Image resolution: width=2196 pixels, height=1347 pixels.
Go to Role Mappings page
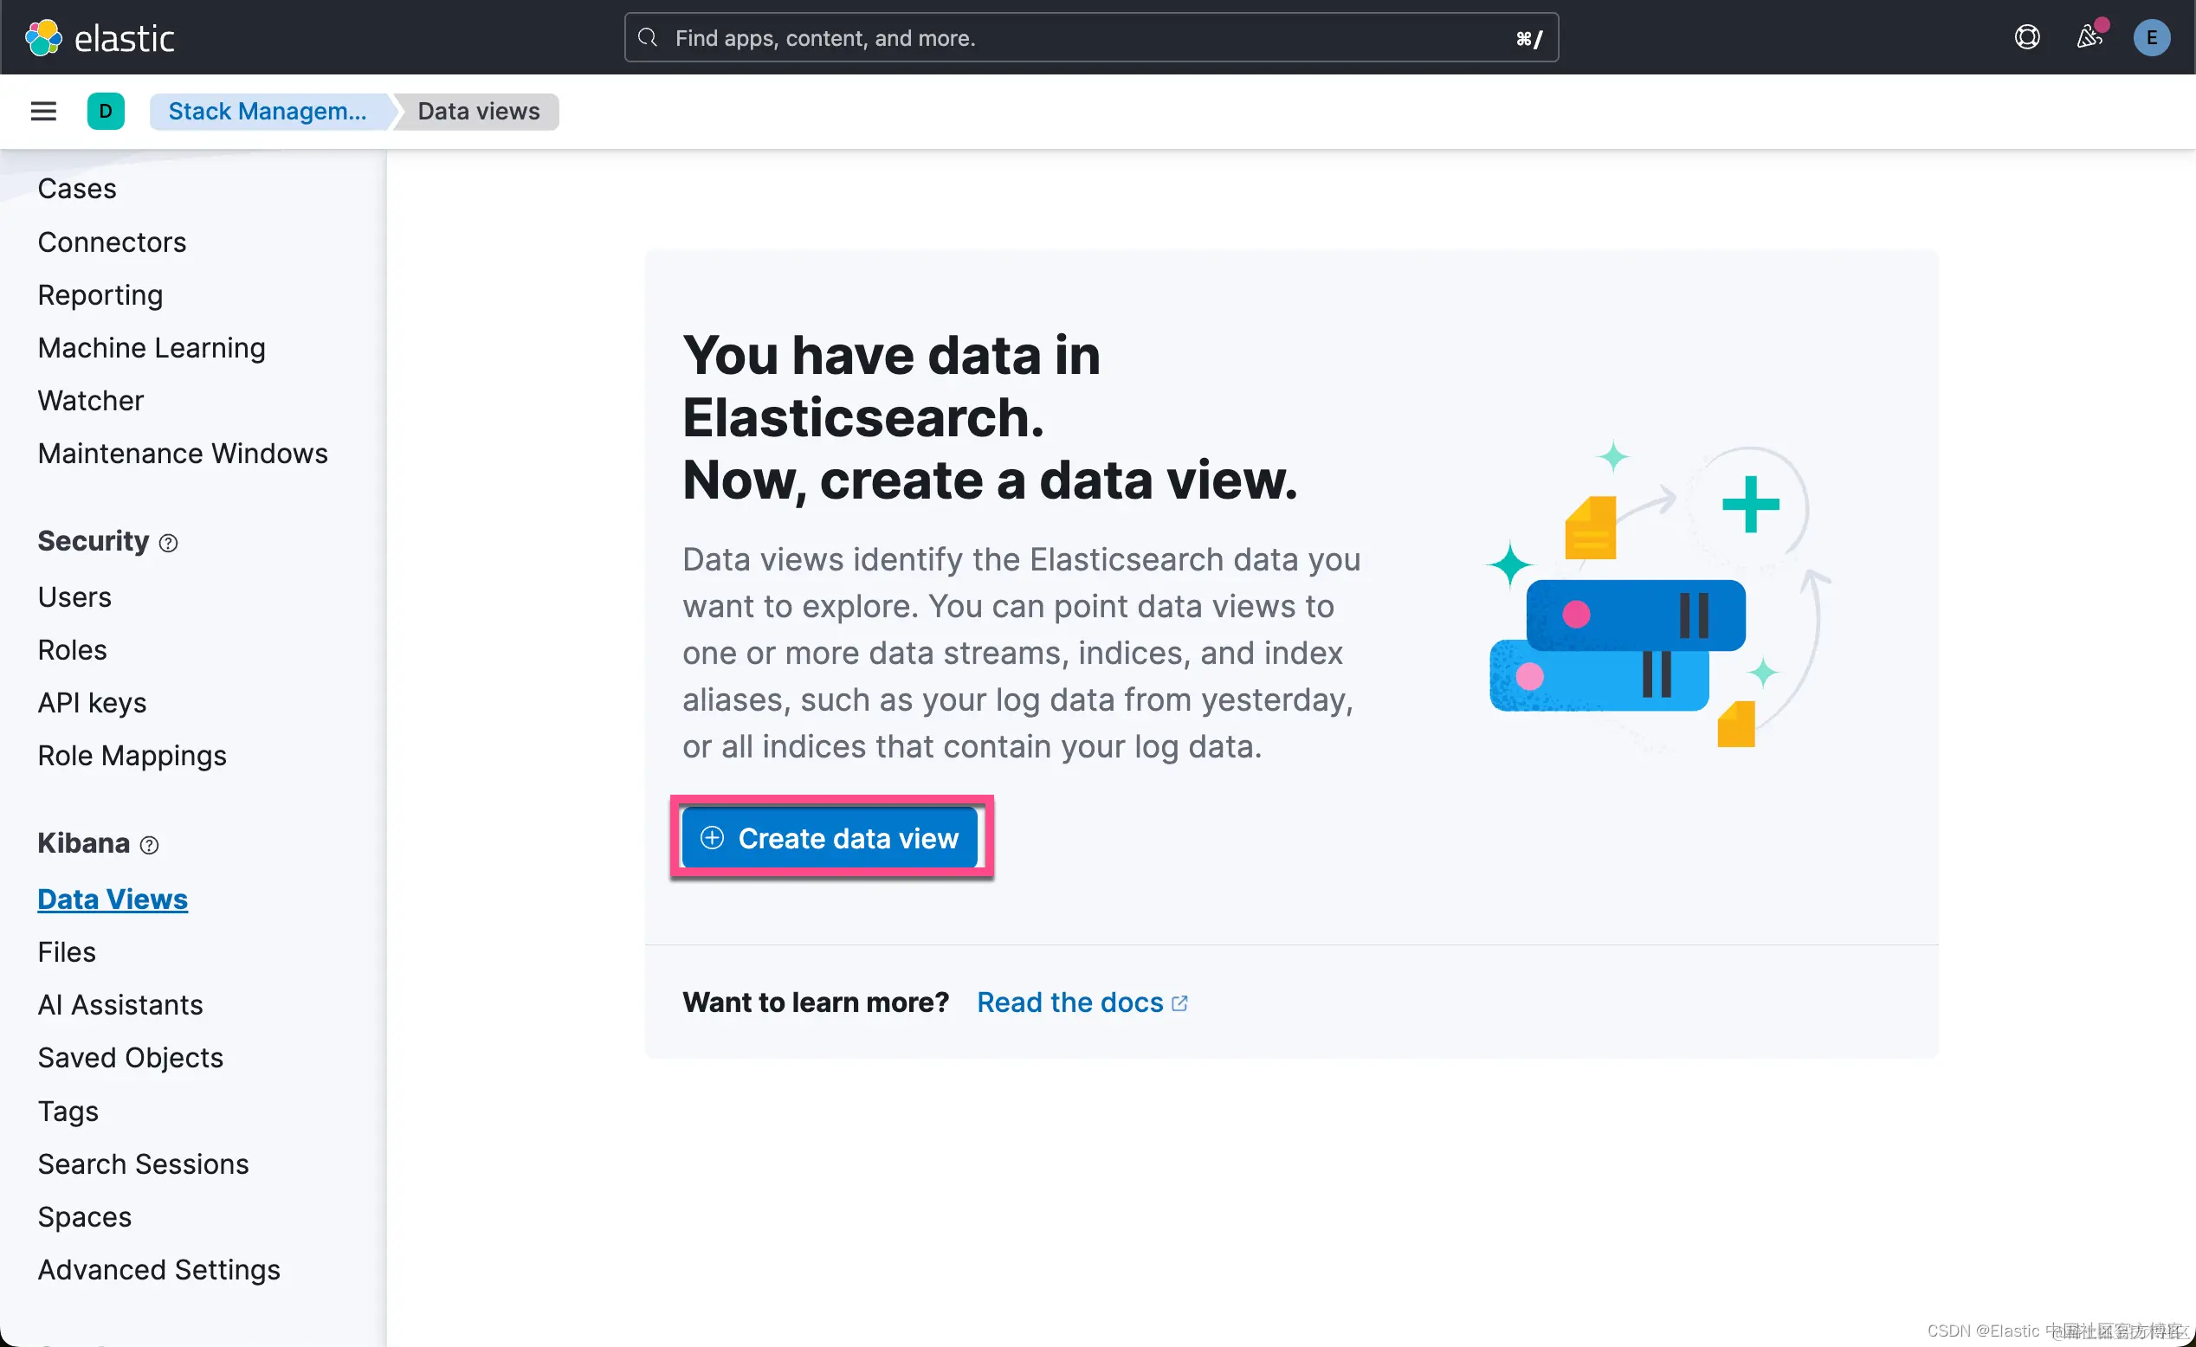(x=132, y=756)
